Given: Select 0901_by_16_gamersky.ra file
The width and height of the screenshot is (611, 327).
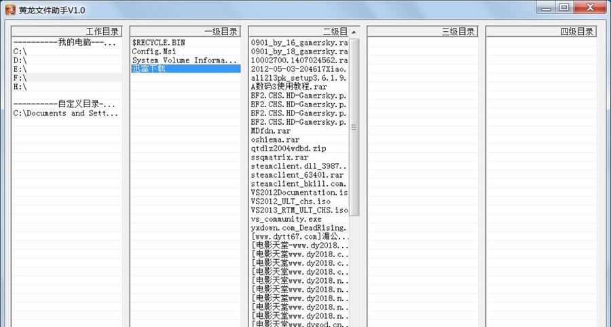Looking at the screenshot, I should [299, 43].
